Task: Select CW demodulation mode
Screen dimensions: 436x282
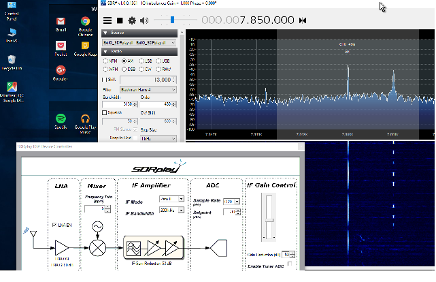Action: click(x=141, y=69)
